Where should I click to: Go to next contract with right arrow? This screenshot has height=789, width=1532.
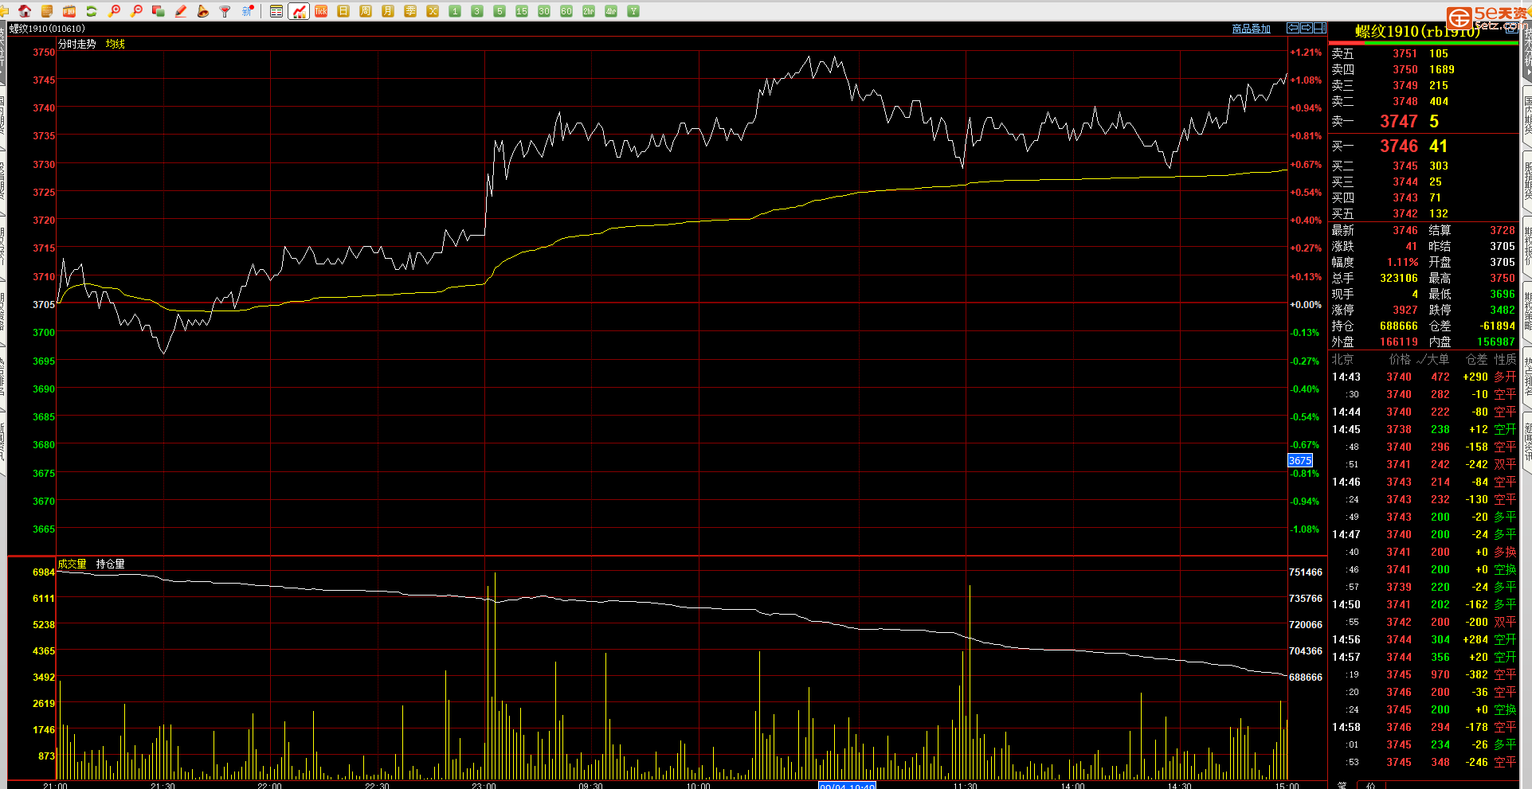coord(1307,28)
